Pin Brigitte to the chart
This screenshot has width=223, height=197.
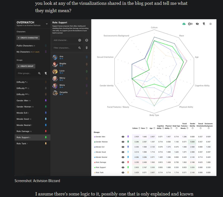[x=87, y=64]
